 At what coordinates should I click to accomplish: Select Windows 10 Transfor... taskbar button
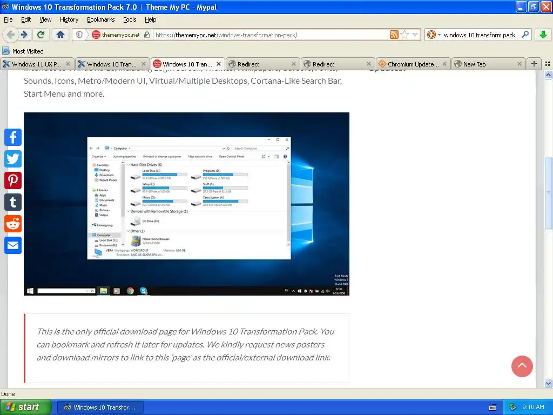pyautogui.click(x=100, y=407)
